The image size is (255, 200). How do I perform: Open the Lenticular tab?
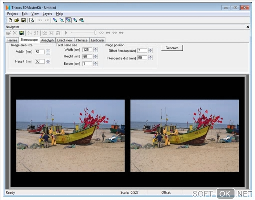pos(97,40)
